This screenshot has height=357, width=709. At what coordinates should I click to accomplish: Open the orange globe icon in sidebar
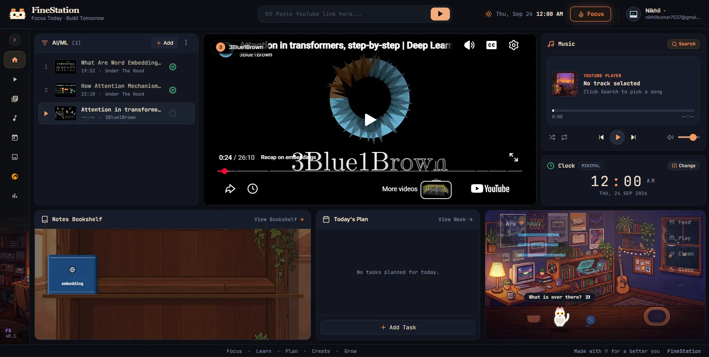15,176
